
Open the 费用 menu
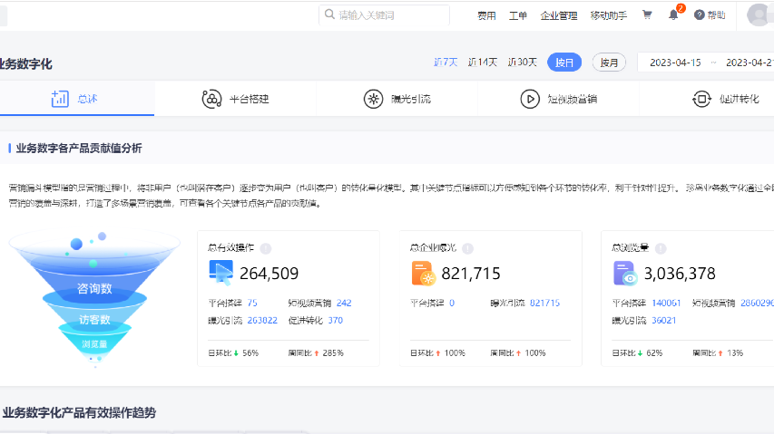486,15
